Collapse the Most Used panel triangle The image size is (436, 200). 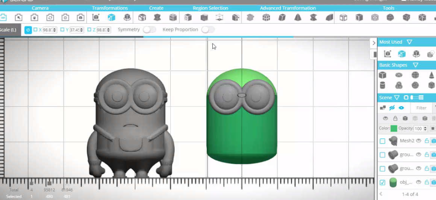tap(409, 42)
